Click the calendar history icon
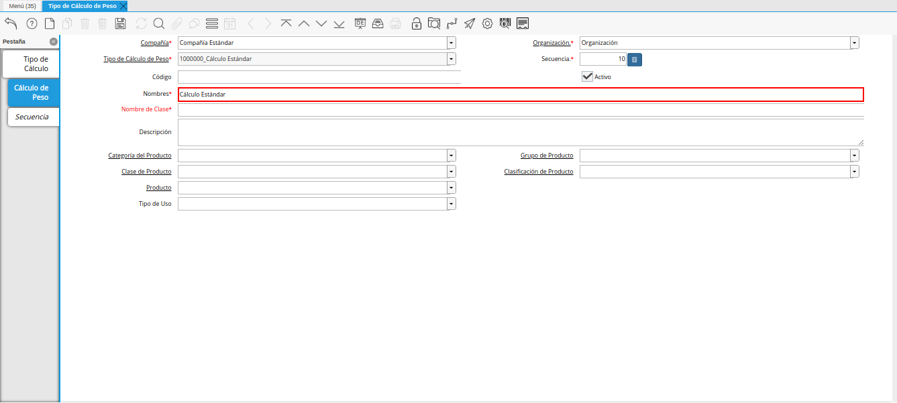 pyautogui.click(x=229, y=23)
